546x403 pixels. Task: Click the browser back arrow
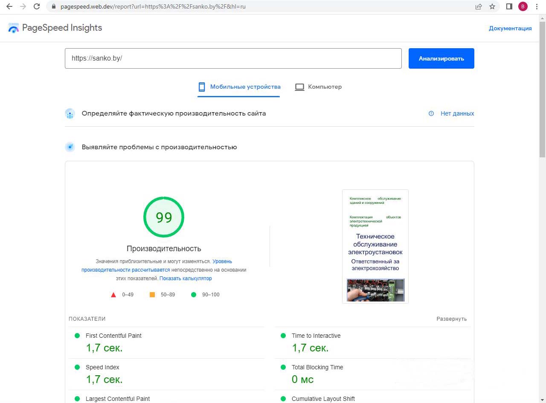coord(9,6)
